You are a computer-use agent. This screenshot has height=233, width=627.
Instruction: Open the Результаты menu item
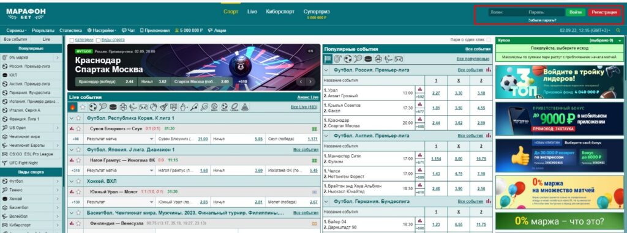[43, 30]
